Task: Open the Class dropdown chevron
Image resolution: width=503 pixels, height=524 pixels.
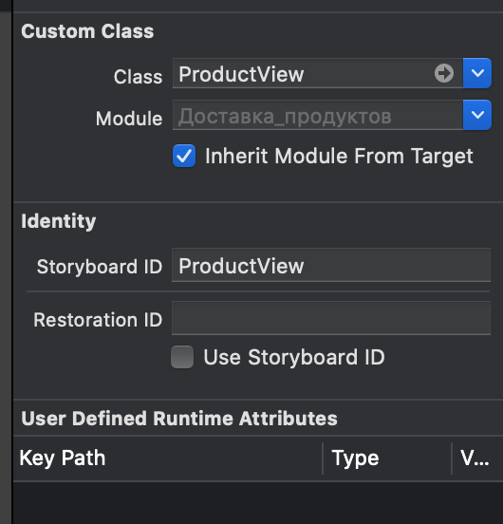Action: pos(477,73)
